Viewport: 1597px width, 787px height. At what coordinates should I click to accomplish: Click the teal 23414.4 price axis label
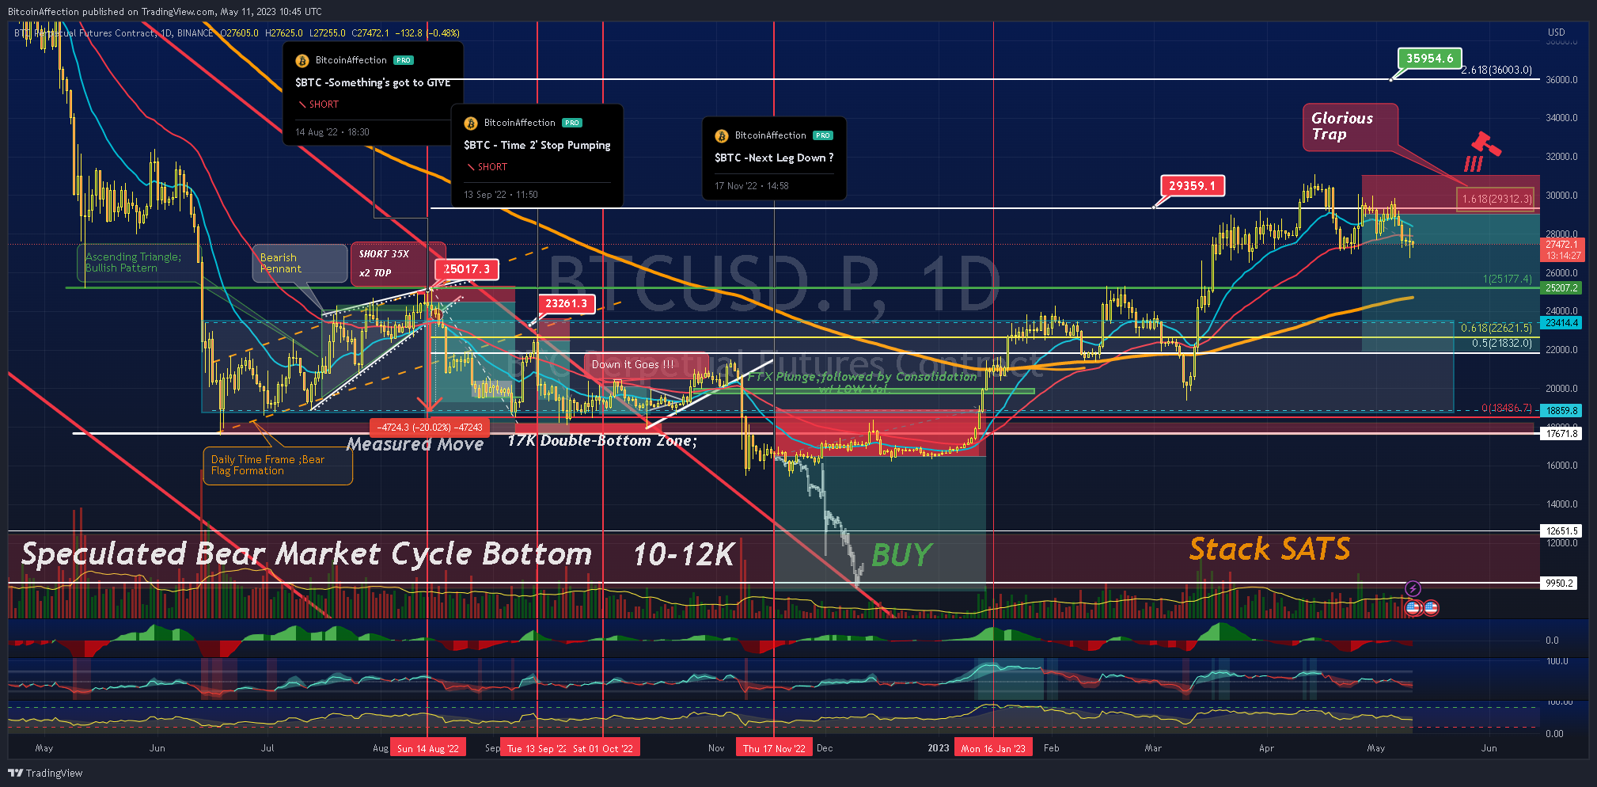(1562, 323)
